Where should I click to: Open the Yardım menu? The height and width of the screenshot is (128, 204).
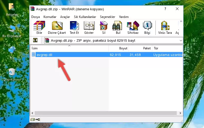coord(124,17)
